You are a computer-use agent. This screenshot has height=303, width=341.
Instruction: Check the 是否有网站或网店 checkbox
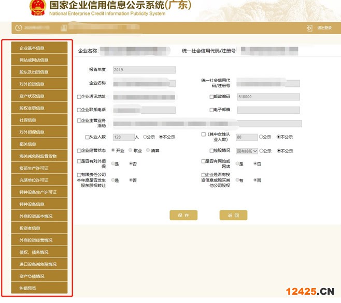[203, 161]
